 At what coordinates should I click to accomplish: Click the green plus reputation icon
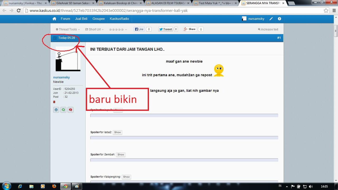pyautogui.click(x=63, y=110)
